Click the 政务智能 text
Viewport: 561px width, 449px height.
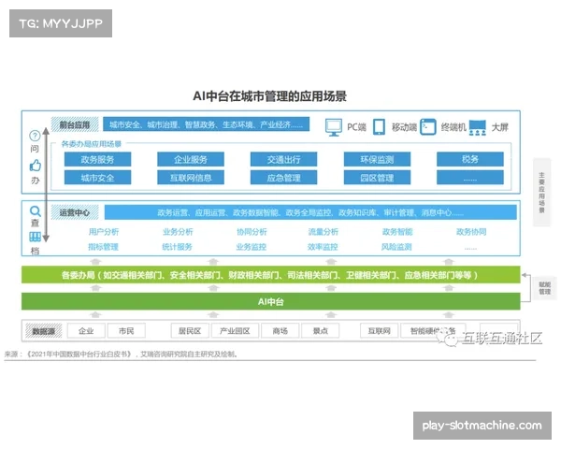[397, 232]
